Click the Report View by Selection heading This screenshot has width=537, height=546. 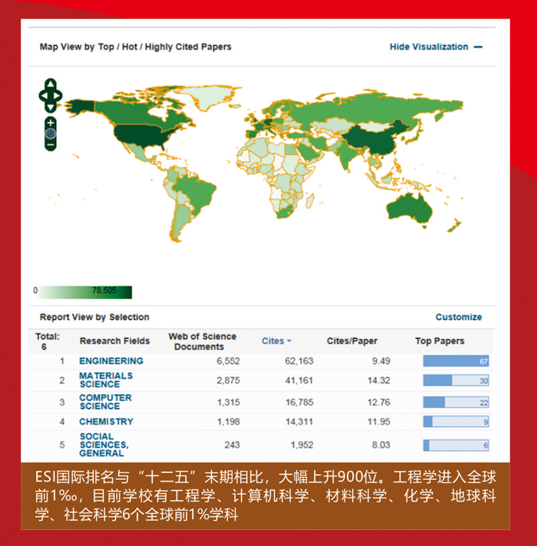click(94, 317)
